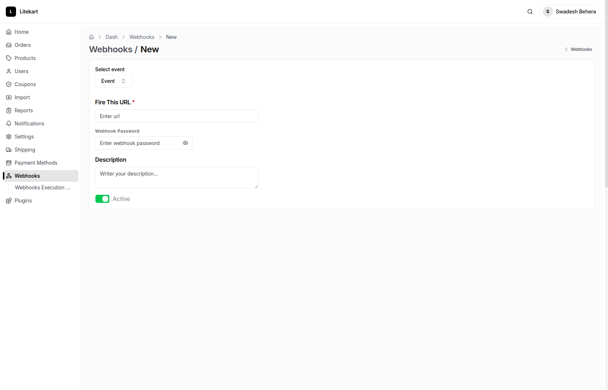608x390 pixels.
Task: Click the Webhooks breadcrumb link
Action: coord(142,37)
